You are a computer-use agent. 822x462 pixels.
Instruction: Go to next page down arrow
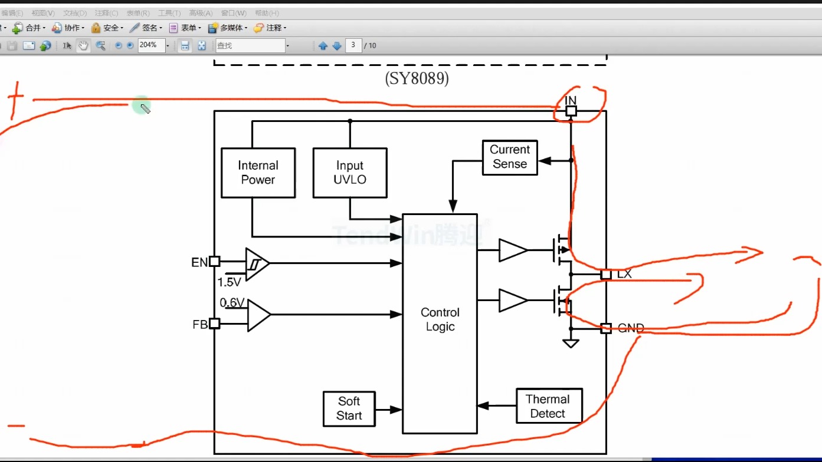click(x=337, y=45)
